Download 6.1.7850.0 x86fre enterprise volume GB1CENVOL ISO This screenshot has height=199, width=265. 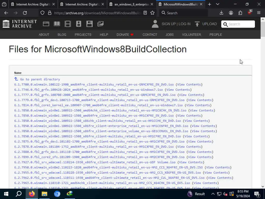[101, 131]
